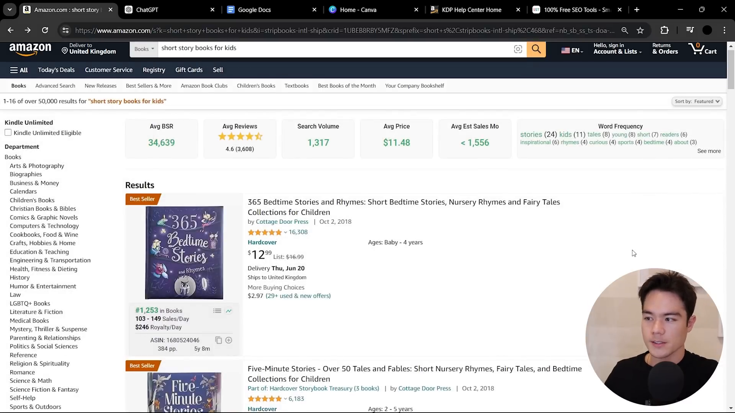Click the orange search magnifier button

click(x=536, y=49)
